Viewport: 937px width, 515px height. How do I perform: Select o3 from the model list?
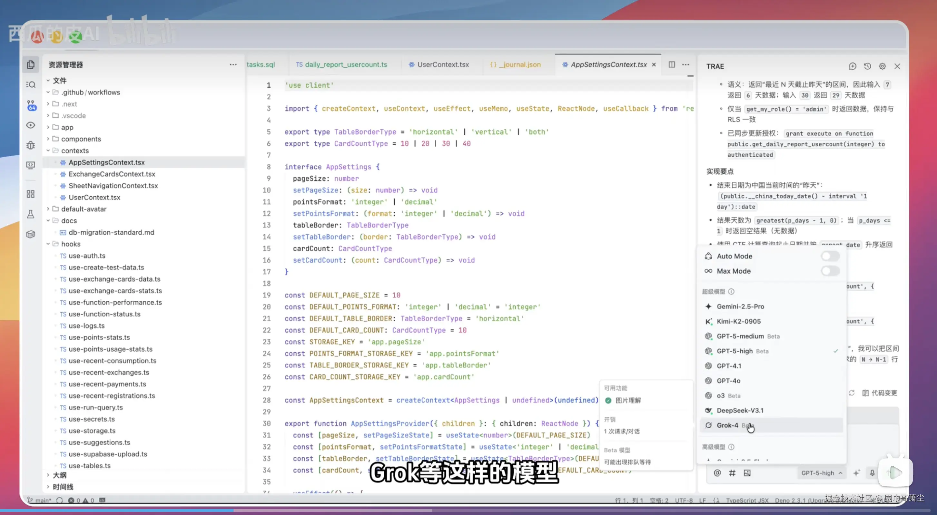pos(772,395)
